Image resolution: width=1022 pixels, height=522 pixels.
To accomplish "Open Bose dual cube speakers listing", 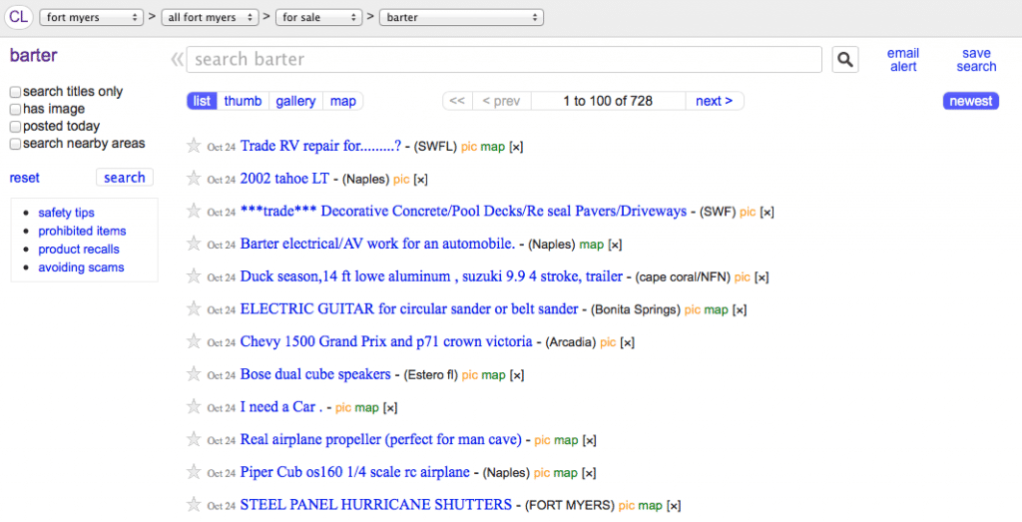I will coord(315,374).
